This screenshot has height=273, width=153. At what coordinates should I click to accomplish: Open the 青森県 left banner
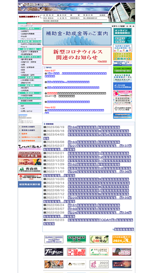click(30, 169)
